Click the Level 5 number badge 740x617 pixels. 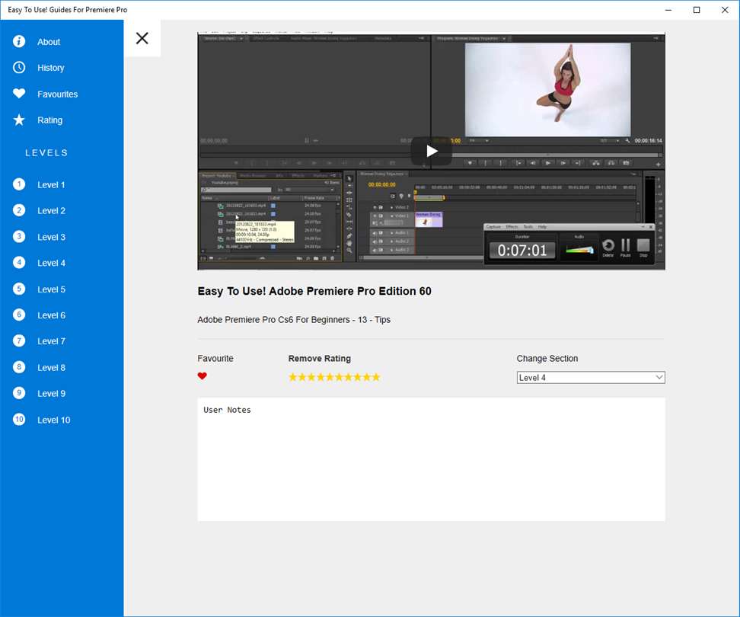[19, 289]
